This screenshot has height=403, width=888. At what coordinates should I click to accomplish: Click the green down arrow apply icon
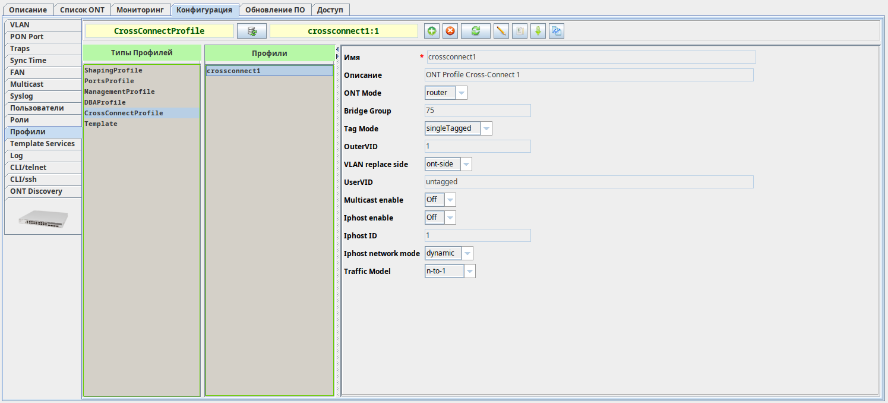[538, 31]
